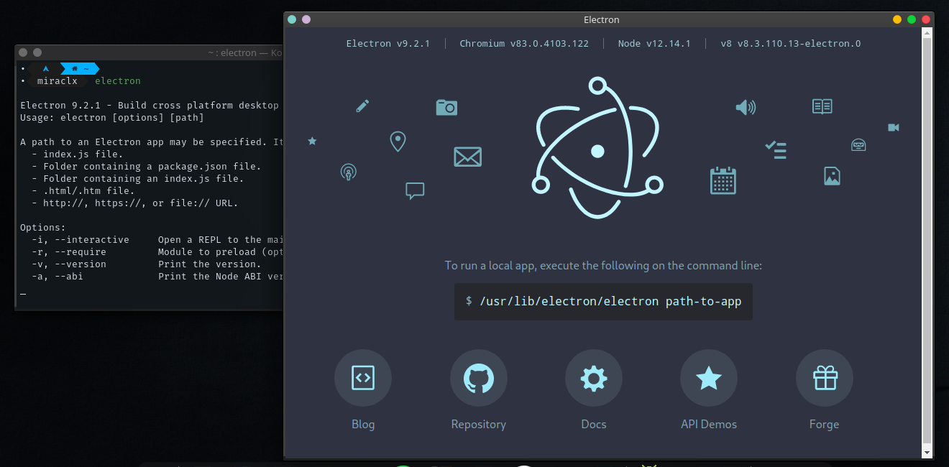Maximize the Electron window with the green button

click(x=912, y=19)
